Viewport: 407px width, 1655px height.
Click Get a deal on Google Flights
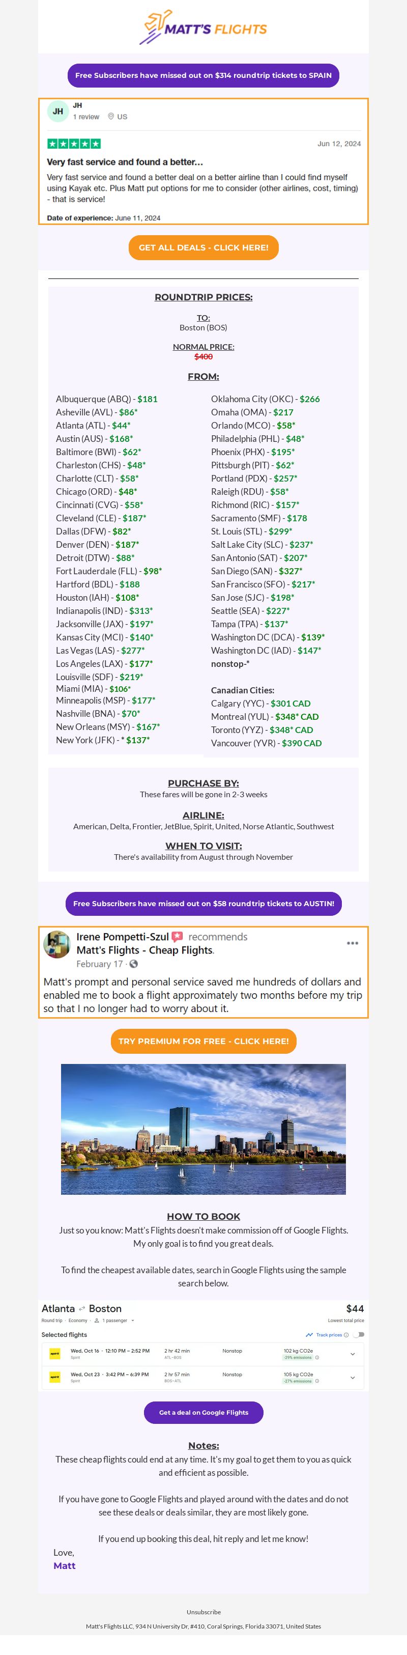pyautogui.click(x=203, y=1412)
